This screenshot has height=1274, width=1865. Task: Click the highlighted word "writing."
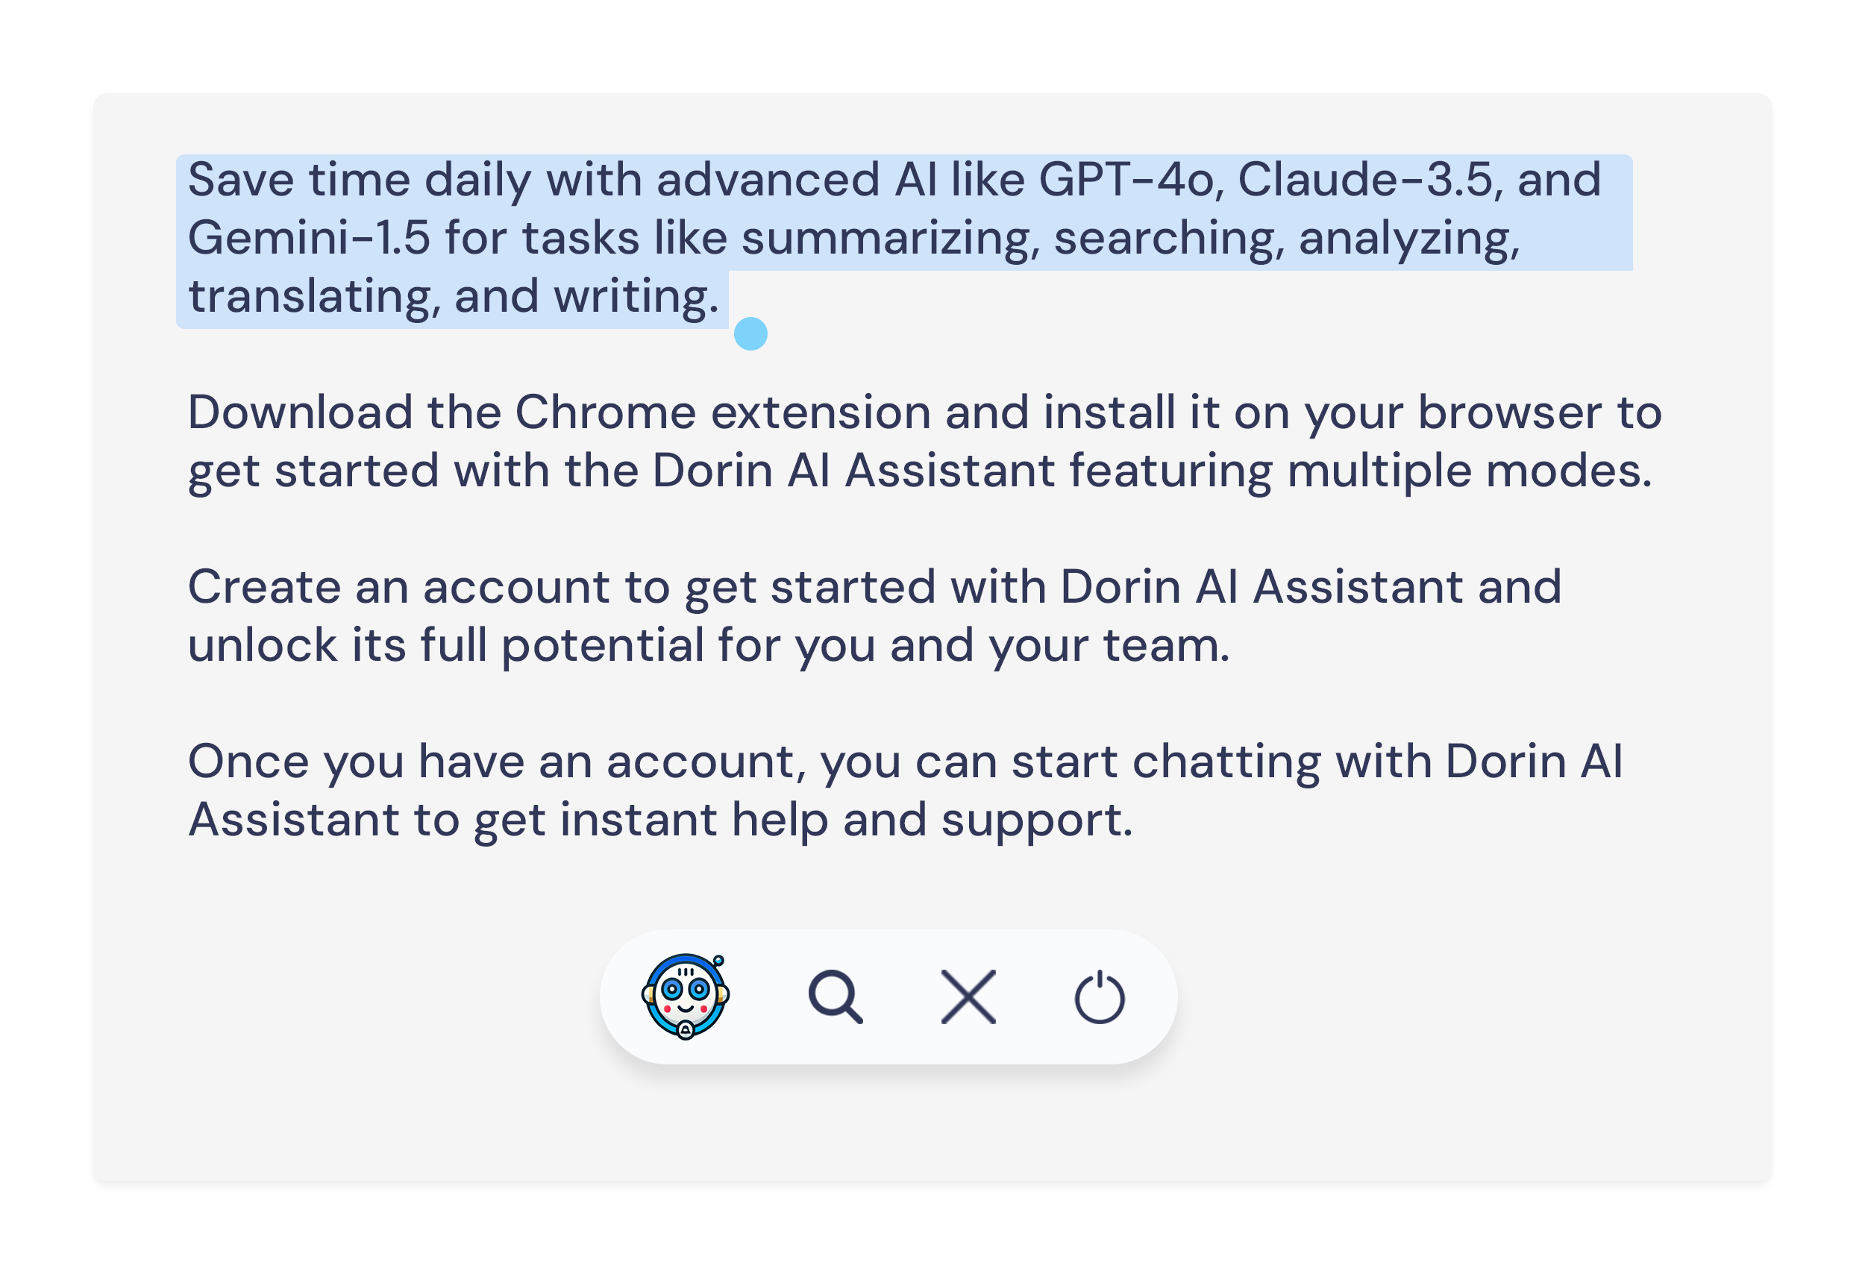click(x=636, y=297)
